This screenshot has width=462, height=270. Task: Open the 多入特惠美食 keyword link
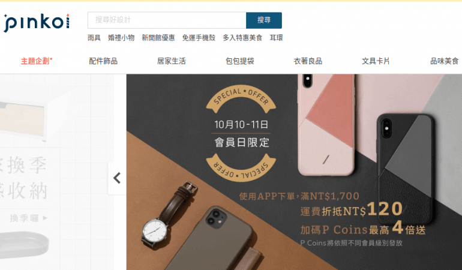point(242,38)
